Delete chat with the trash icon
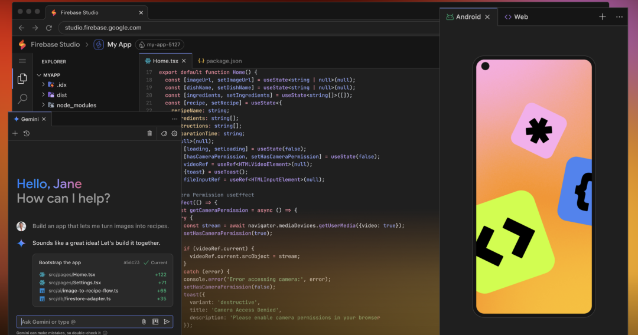The height and width of the screenshot is (335, 638). [149, 133]
